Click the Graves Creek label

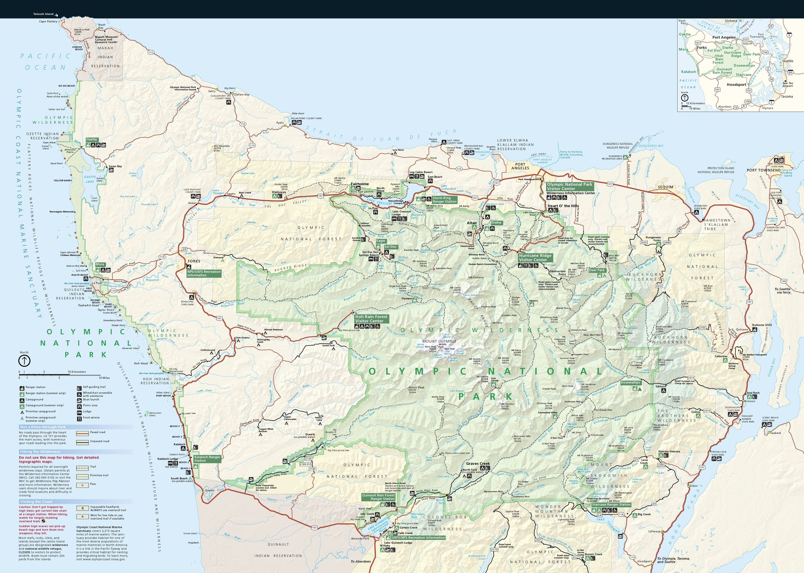pos(478,464)
